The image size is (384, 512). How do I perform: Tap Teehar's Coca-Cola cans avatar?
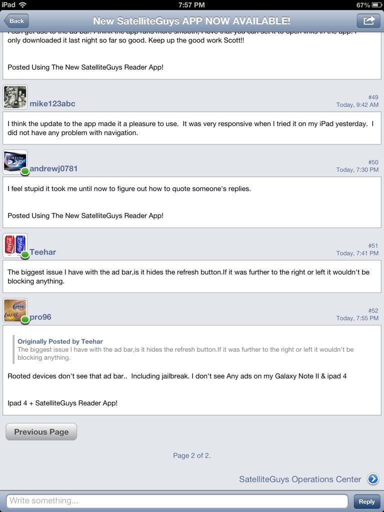pos(15,245)
